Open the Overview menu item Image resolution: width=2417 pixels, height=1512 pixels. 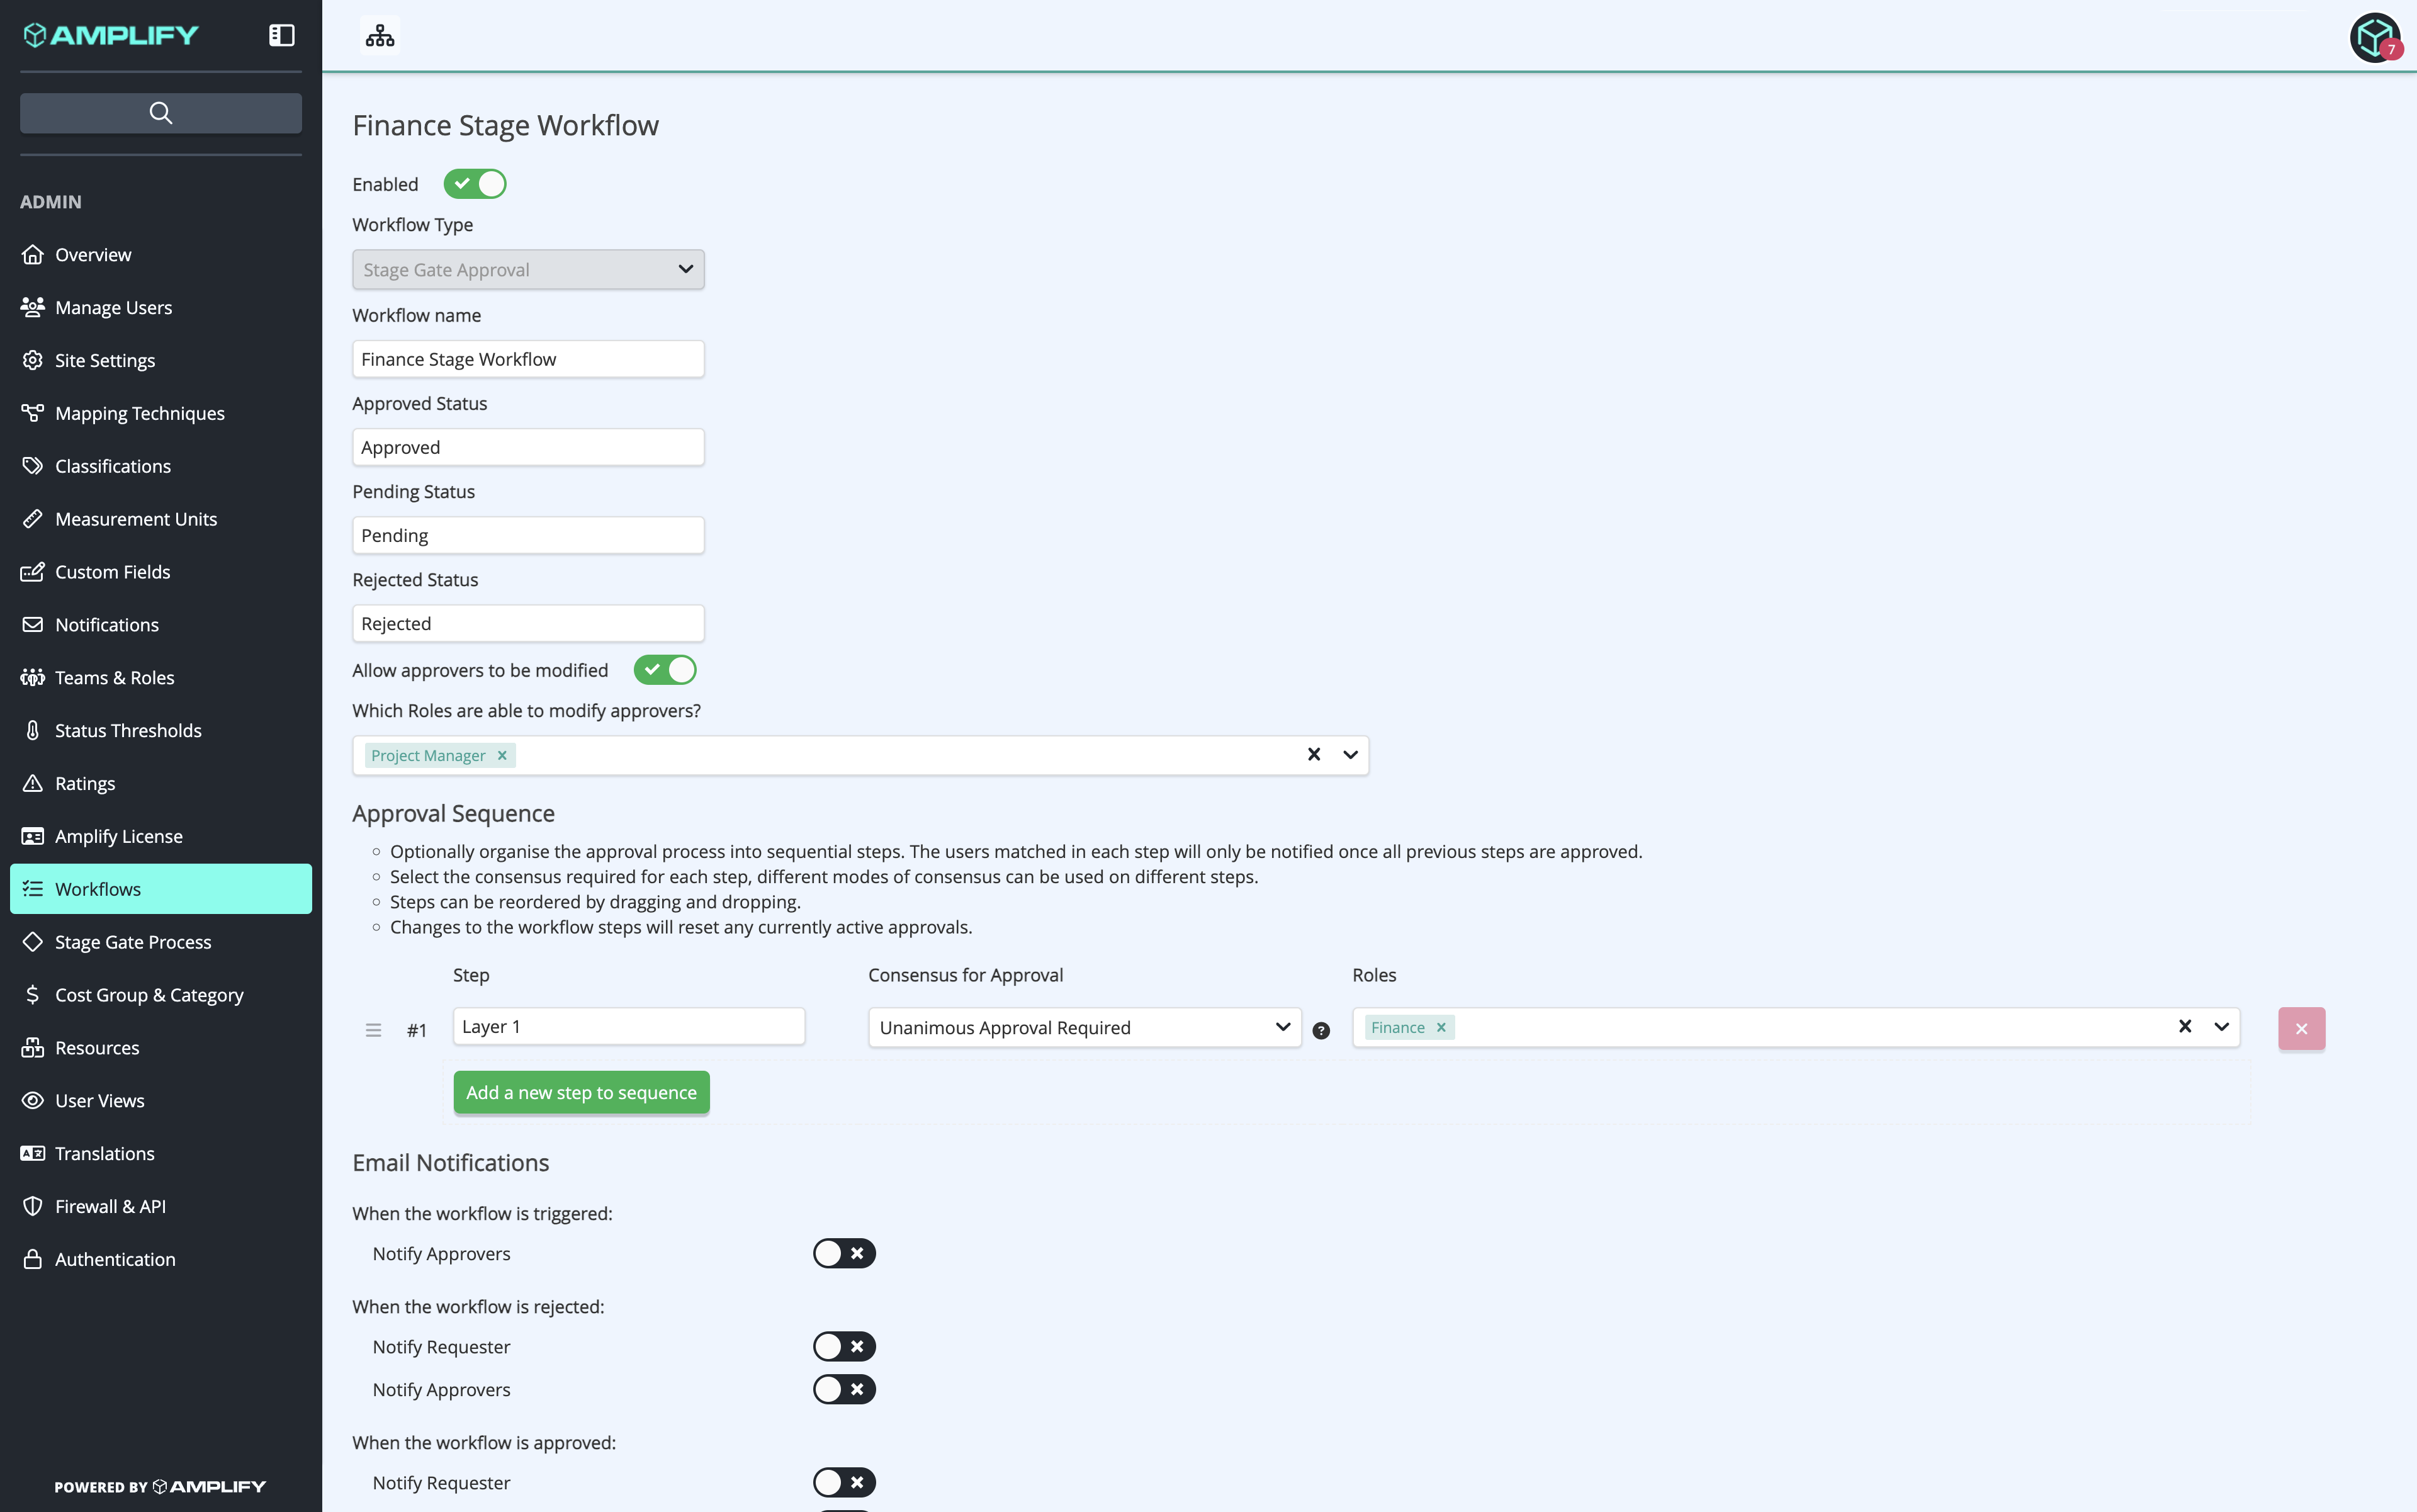click(161, 254)
